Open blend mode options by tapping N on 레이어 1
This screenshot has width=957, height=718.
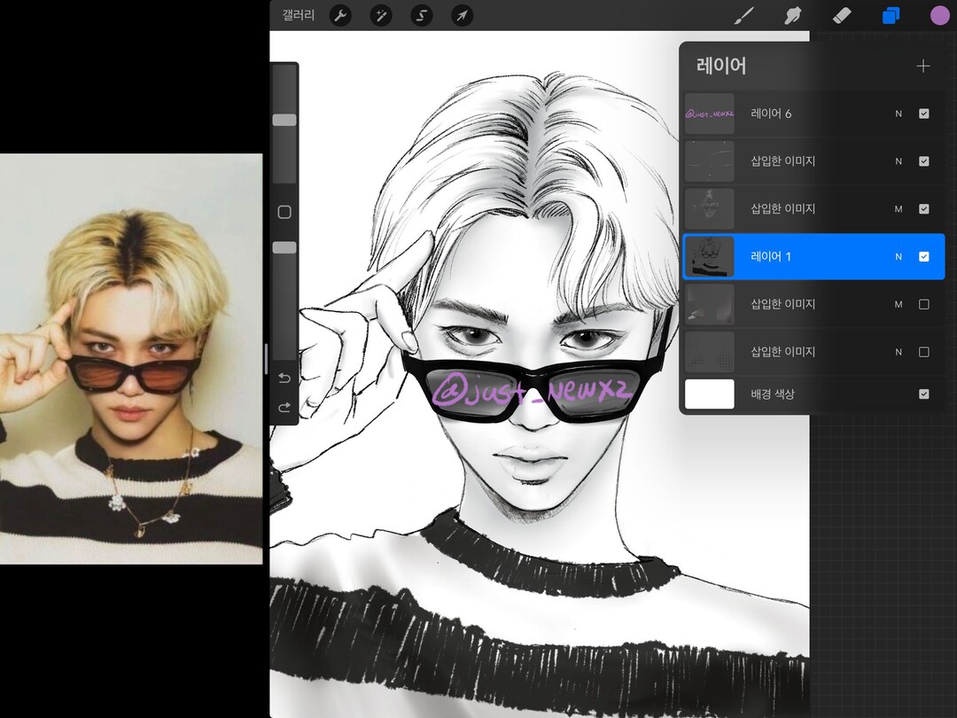(899, 256)
